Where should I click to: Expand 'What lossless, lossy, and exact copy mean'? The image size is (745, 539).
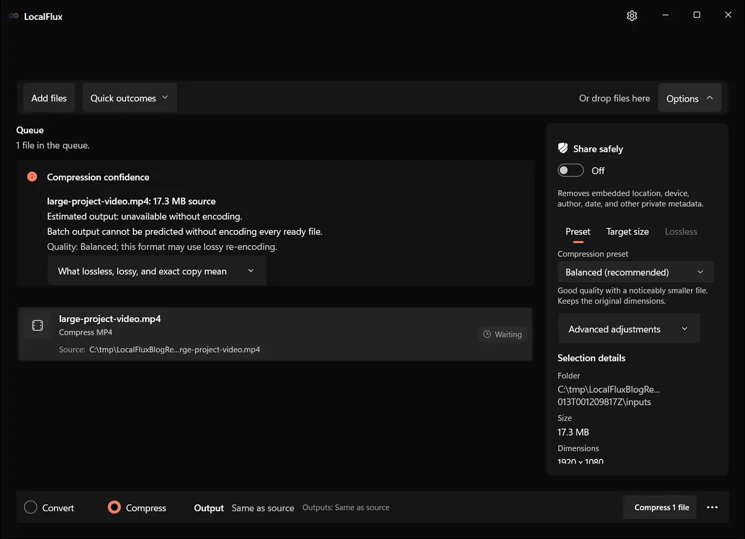(x=157, y=271)
